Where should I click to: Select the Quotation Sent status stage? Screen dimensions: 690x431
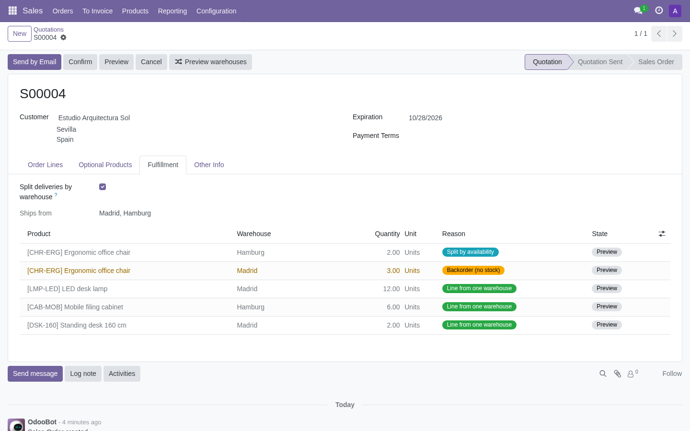click(x=600, y=62)
